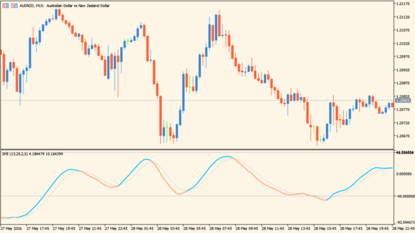Click the 27 May 2026 date label
The image size is (415, 233).
click(12, 228)
